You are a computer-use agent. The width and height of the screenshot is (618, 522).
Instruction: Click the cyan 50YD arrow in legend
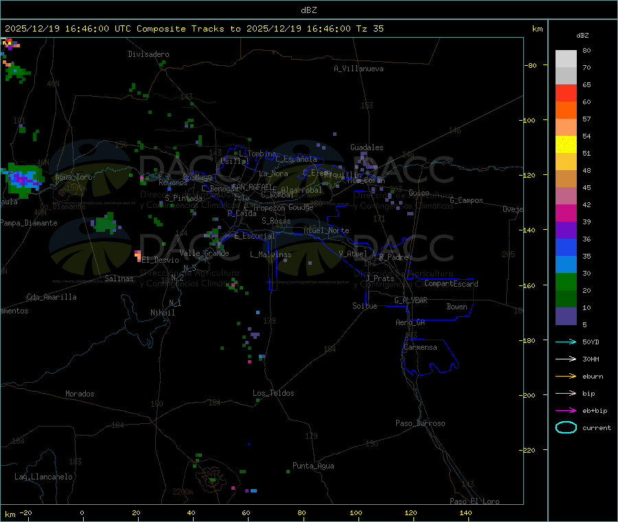pos(566,342)
